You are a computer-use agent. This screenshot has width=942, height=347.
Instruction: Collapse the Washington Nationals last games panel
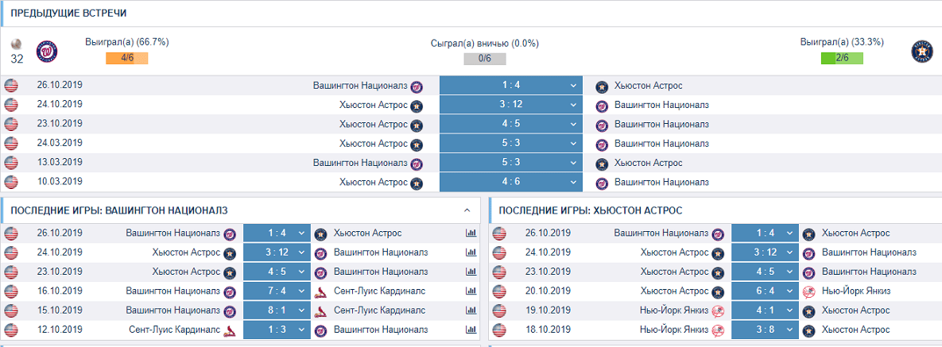467,210
